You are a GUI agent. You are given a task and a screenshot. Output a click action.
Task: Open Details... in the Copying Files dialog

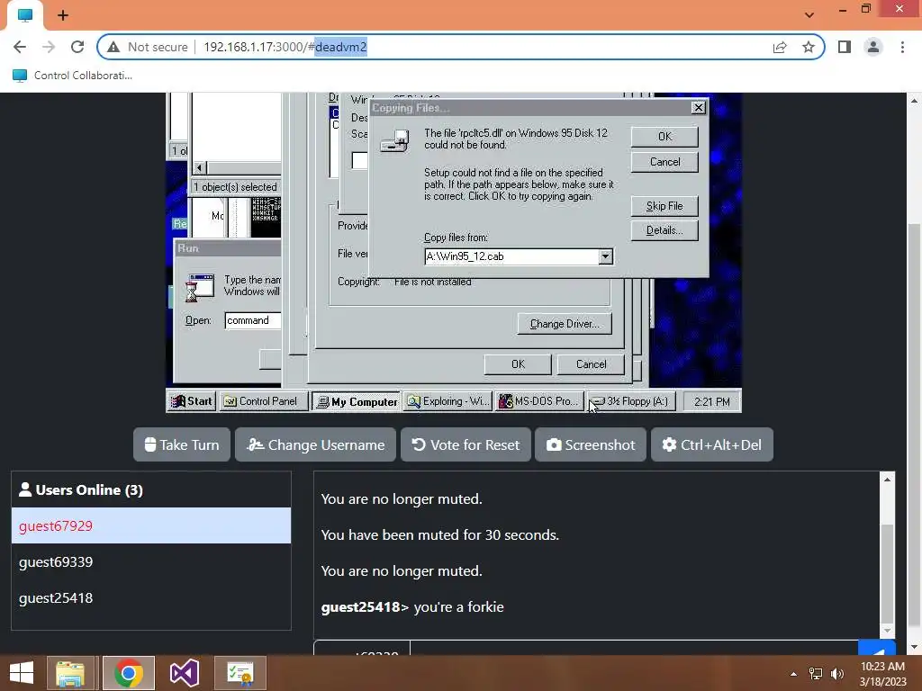[664, 230]
